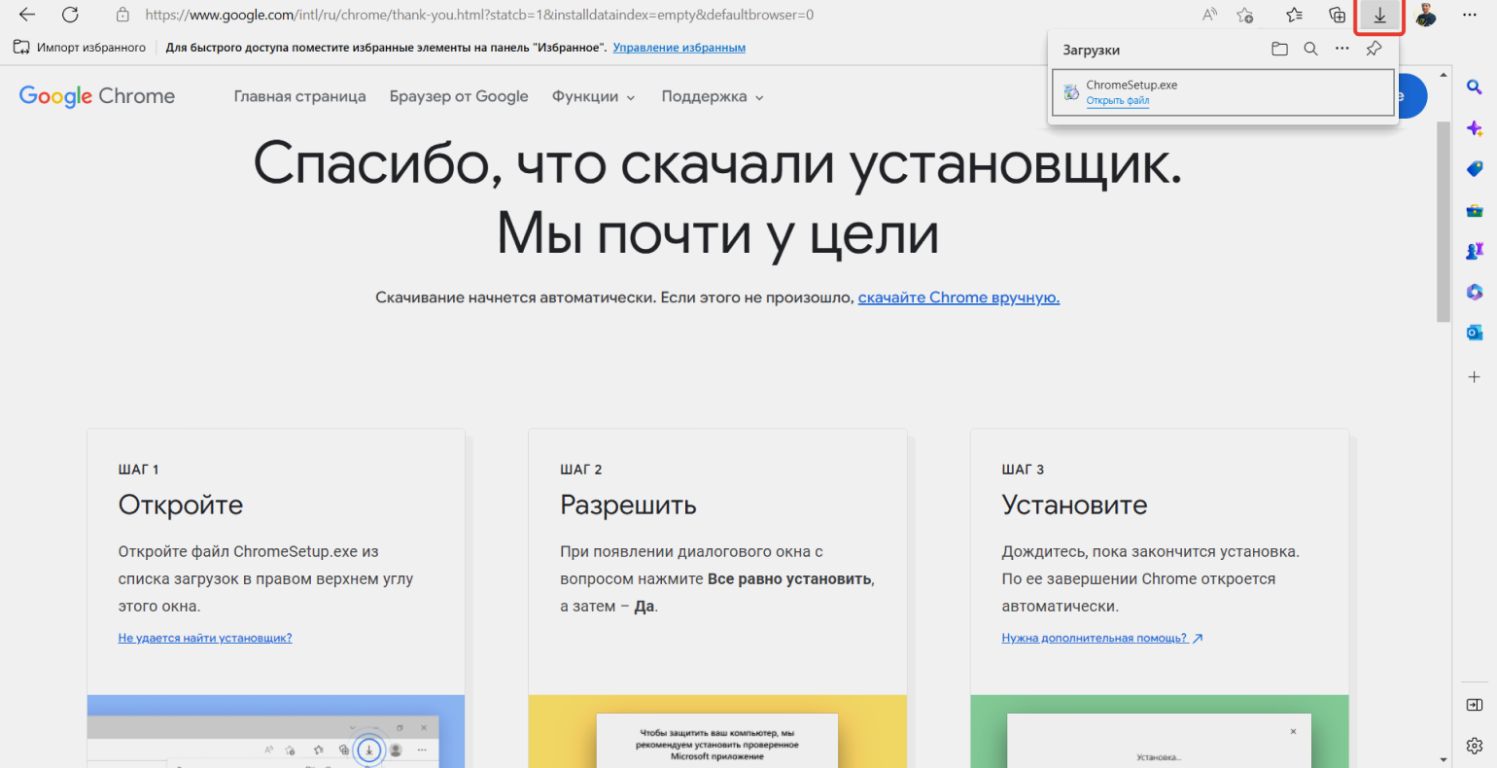Click the Установите heading in step 3
Viewport: 1497px width, 768px height.
click(1074, 505)
